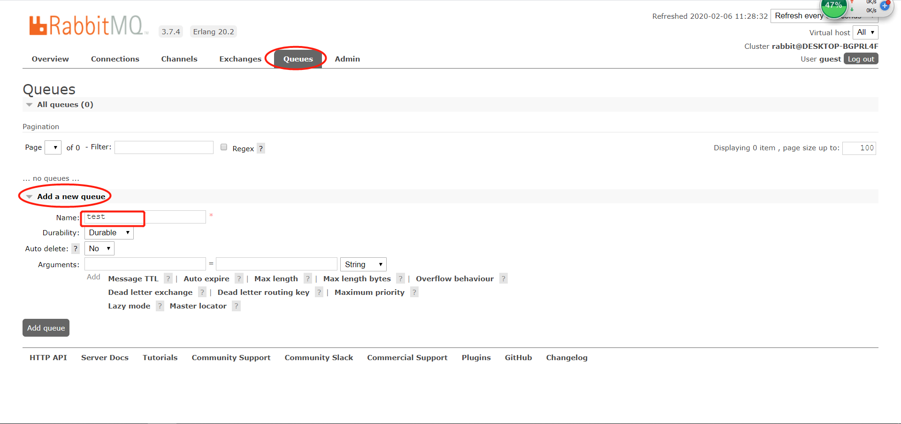
Task: Open the HTTP API link
Action: (x=48, y=357)
